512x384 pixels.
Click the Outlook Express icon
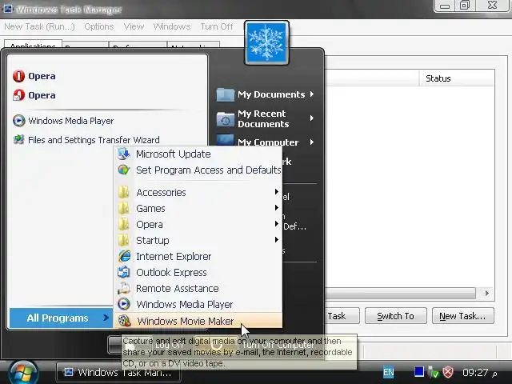click(124, 272)
